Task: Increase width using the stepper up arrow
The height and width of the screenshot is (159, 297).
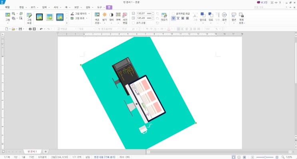Action: click(153, 13)
